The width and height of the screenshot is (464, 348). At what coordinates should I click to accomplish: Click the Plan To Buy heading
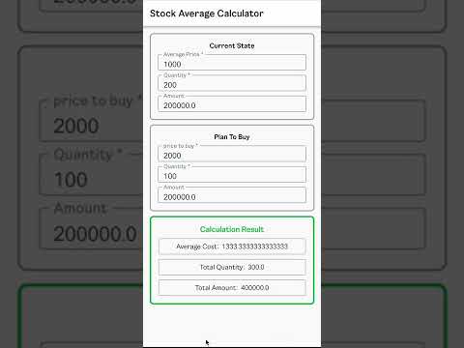pos(232,137)
